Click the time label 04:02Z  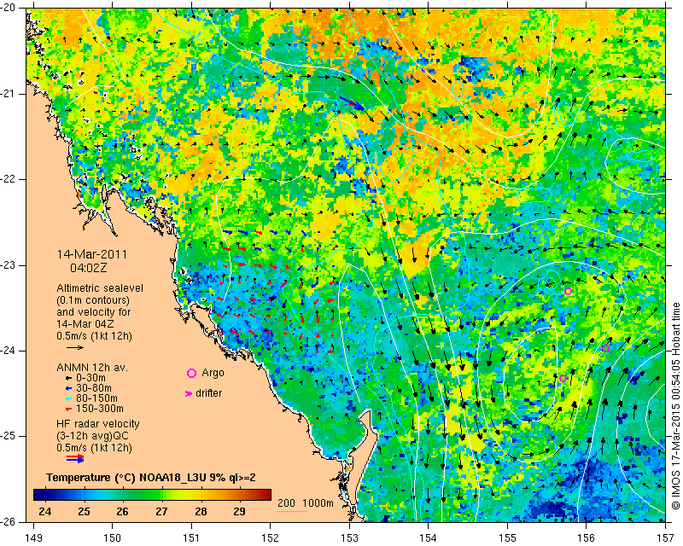coord(89,268)
